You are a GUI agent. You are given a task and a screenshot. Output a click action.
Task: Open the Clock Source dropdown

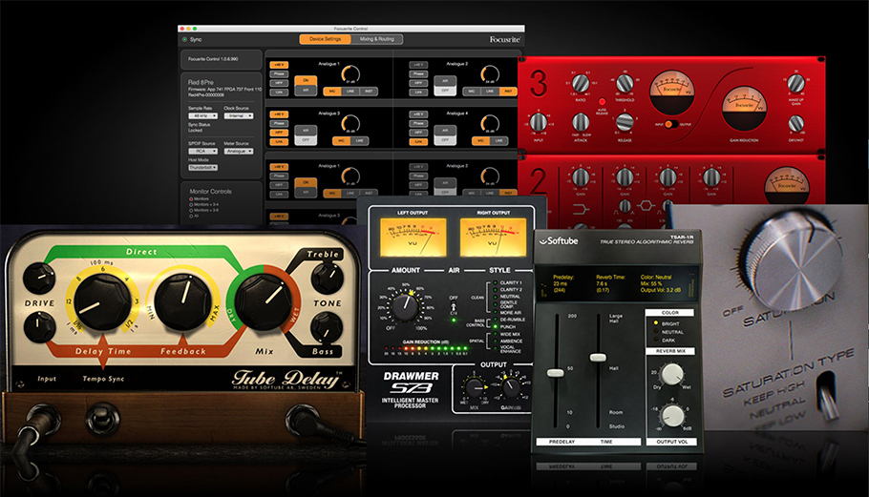(239, 115)
